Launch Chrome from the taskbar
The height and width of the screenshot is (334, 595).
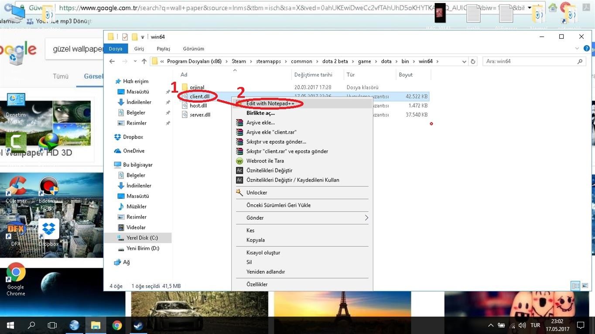point(117,325)
